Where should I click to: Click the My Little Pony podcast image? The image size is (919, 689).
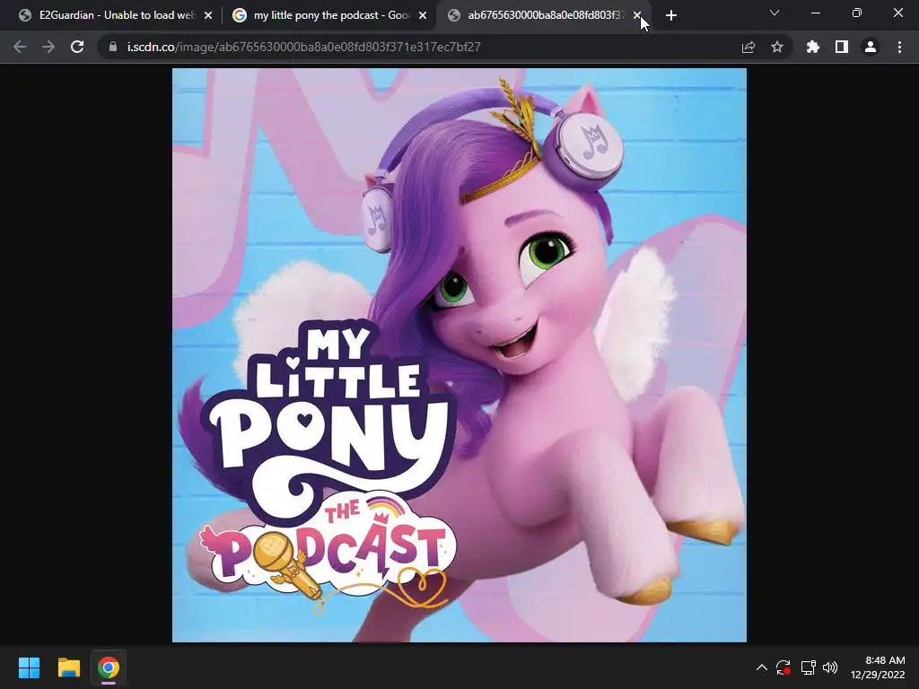point(459,355)
